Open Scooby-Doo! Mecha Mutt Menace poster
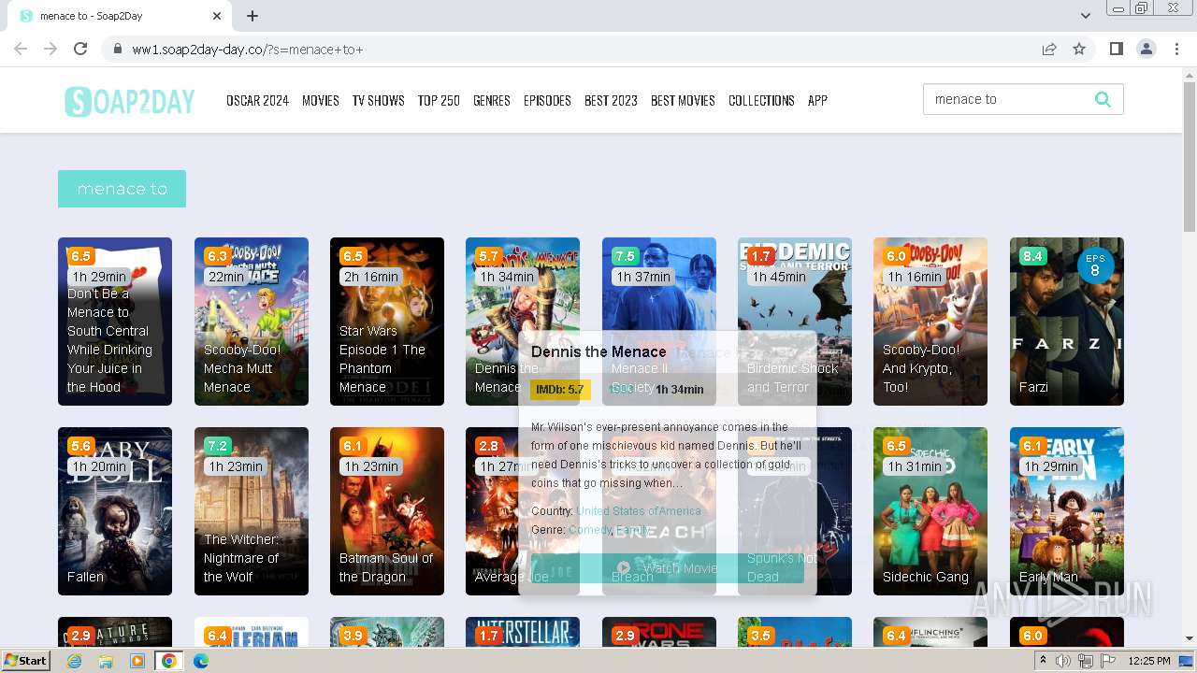 tap(252, 322)
